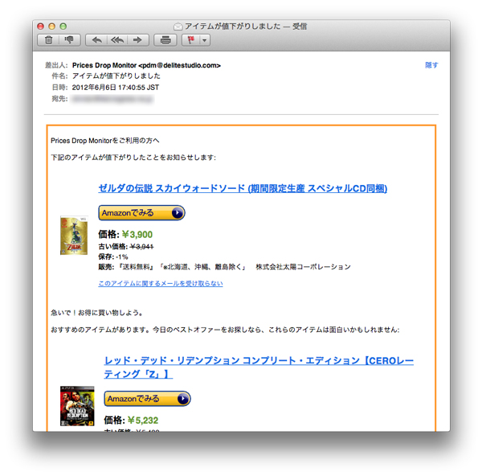Screen dimensions: 482x476
Task: Click the struck-through old price ¥3,941
Action: tap(141, 247)
